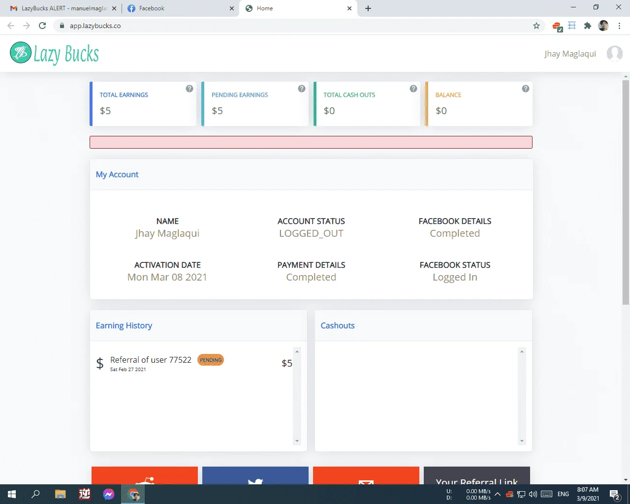Click the PENDING badge on the referral earning

tap(211, 360)
